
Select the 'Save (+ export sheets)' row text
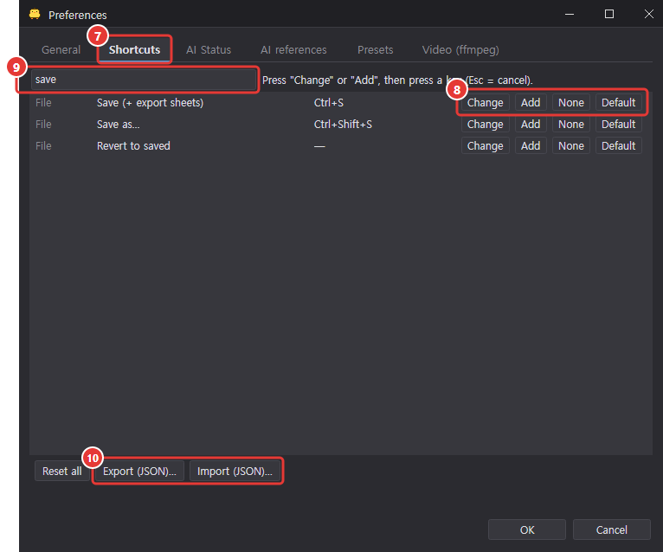(150, 103)
